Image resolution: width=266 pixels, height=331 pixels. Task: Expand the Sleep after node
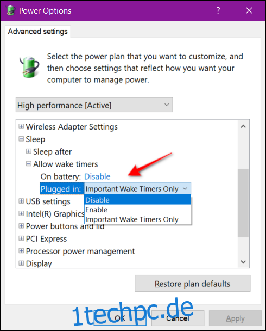point(28,151)
